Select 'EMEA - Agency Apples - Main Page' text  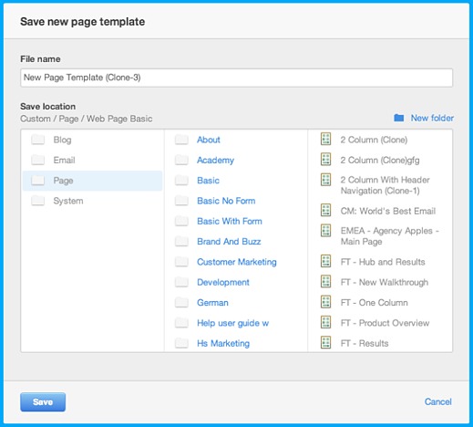coord(390,236)
